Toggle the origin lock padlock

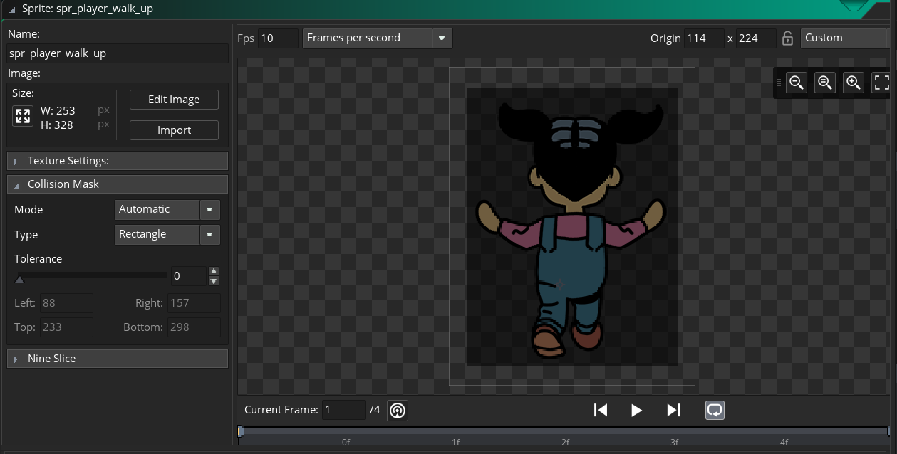[787, 38]
